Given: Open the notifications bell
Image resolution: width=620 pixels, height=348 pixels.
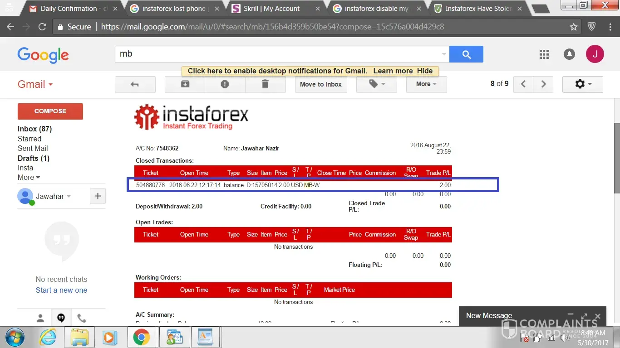Looking at the screenshot, I should point(569,54).
